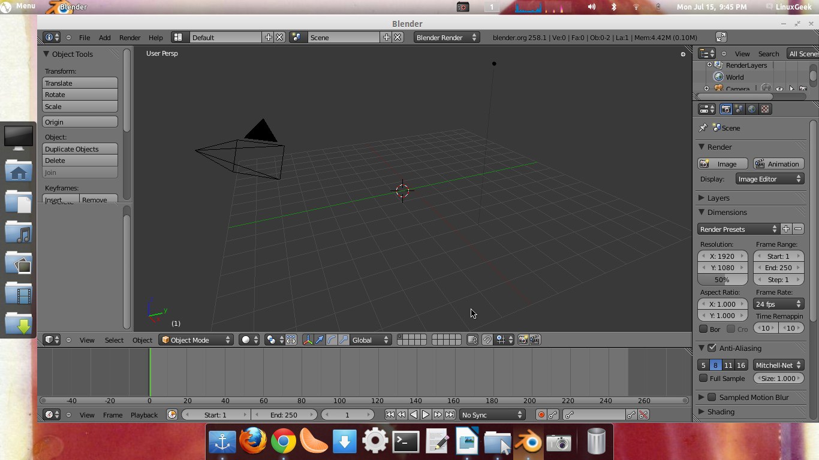Select the translate manipulator arrow icon
This screenshot has height=460, width=819.
[x=320, y=340]
